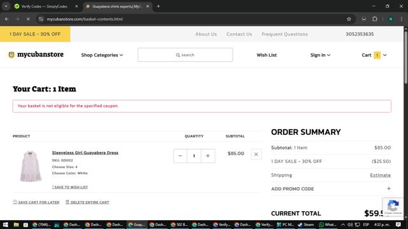This screenshot has height=229, width=408.
Task: Open the tab search dropdown arrow
Action: click(6, 6)
